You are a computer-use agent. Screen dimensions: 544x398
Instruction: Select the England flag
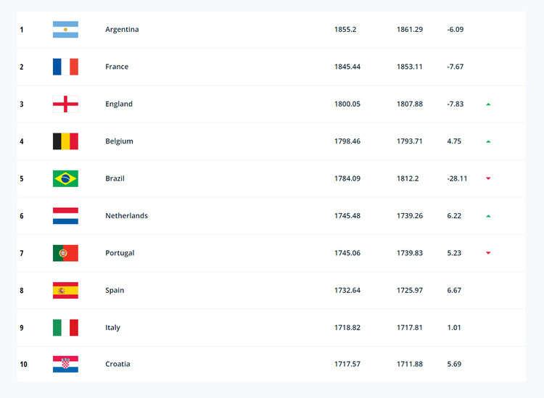[65, 104]
